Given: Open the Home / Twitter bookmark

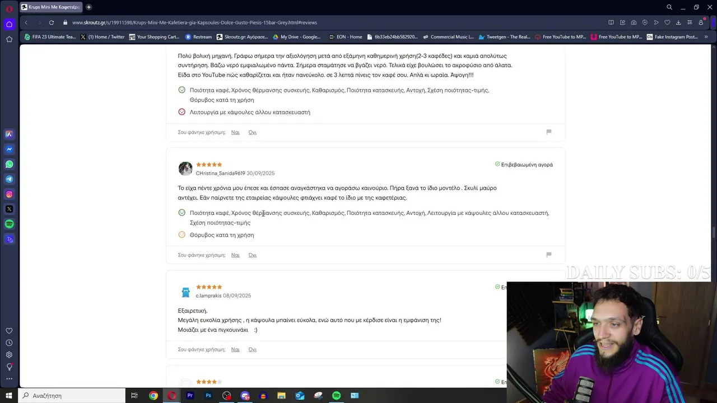Looking at the screenshot, I should click(103, 37).
